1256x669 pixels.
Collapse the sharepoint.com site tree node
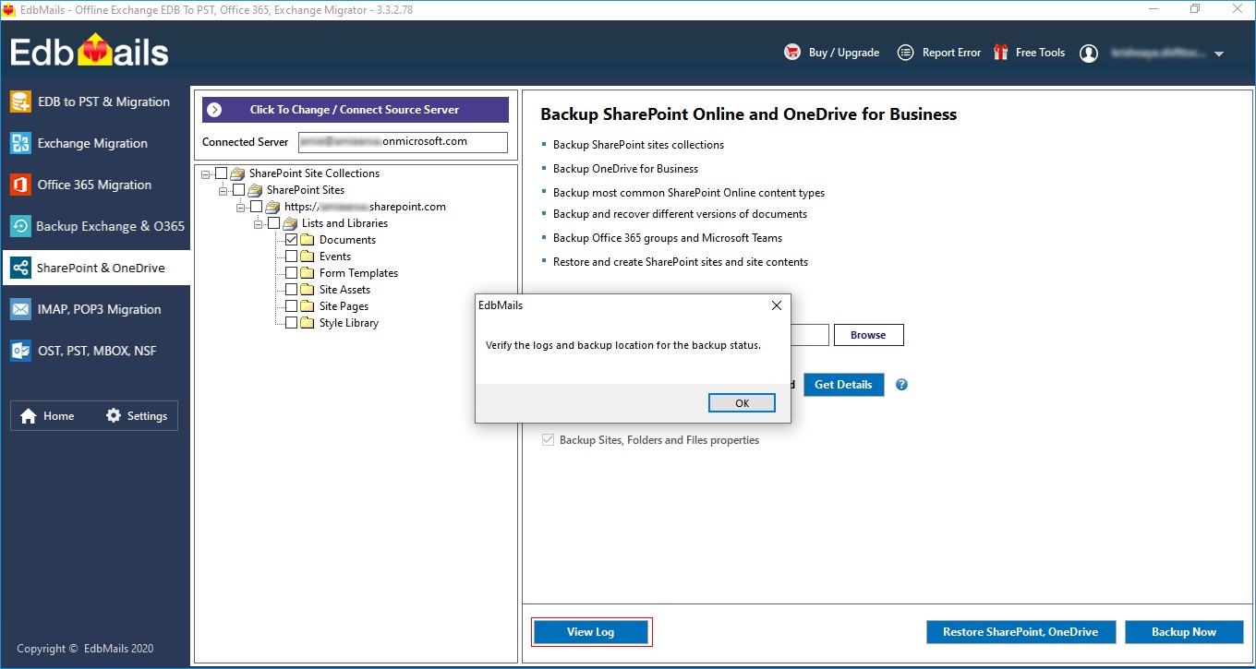pos(240,207)
